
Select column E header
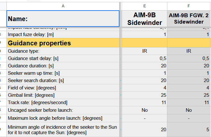click(x=145, y=5)
